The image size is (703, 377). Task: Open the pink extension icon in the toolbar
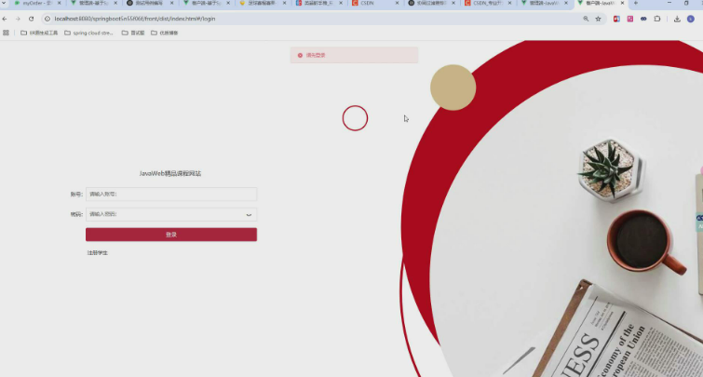pyautogui.click(x=630, y=19)
